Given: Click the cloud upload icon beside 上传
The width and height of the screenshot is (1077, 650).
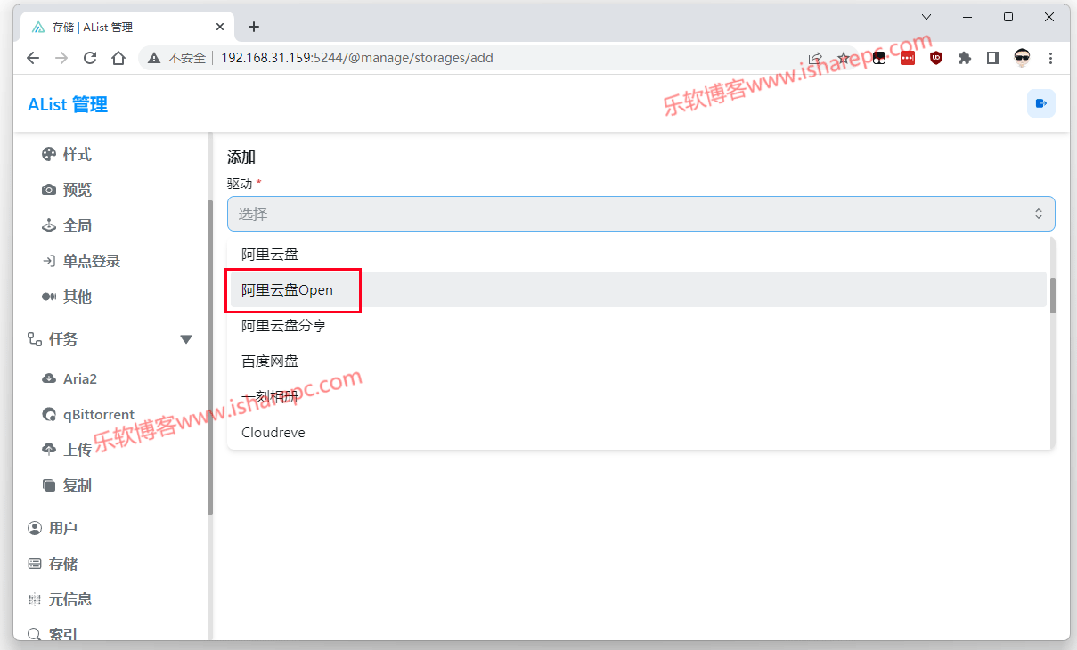Looking at the screenshot, I should tap(49, 451).
